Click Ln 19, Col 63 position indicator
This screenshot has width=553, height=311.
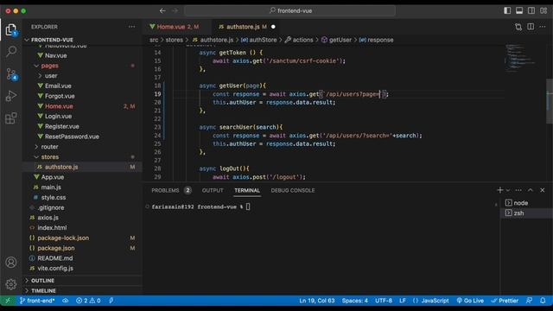coord(317,301)
